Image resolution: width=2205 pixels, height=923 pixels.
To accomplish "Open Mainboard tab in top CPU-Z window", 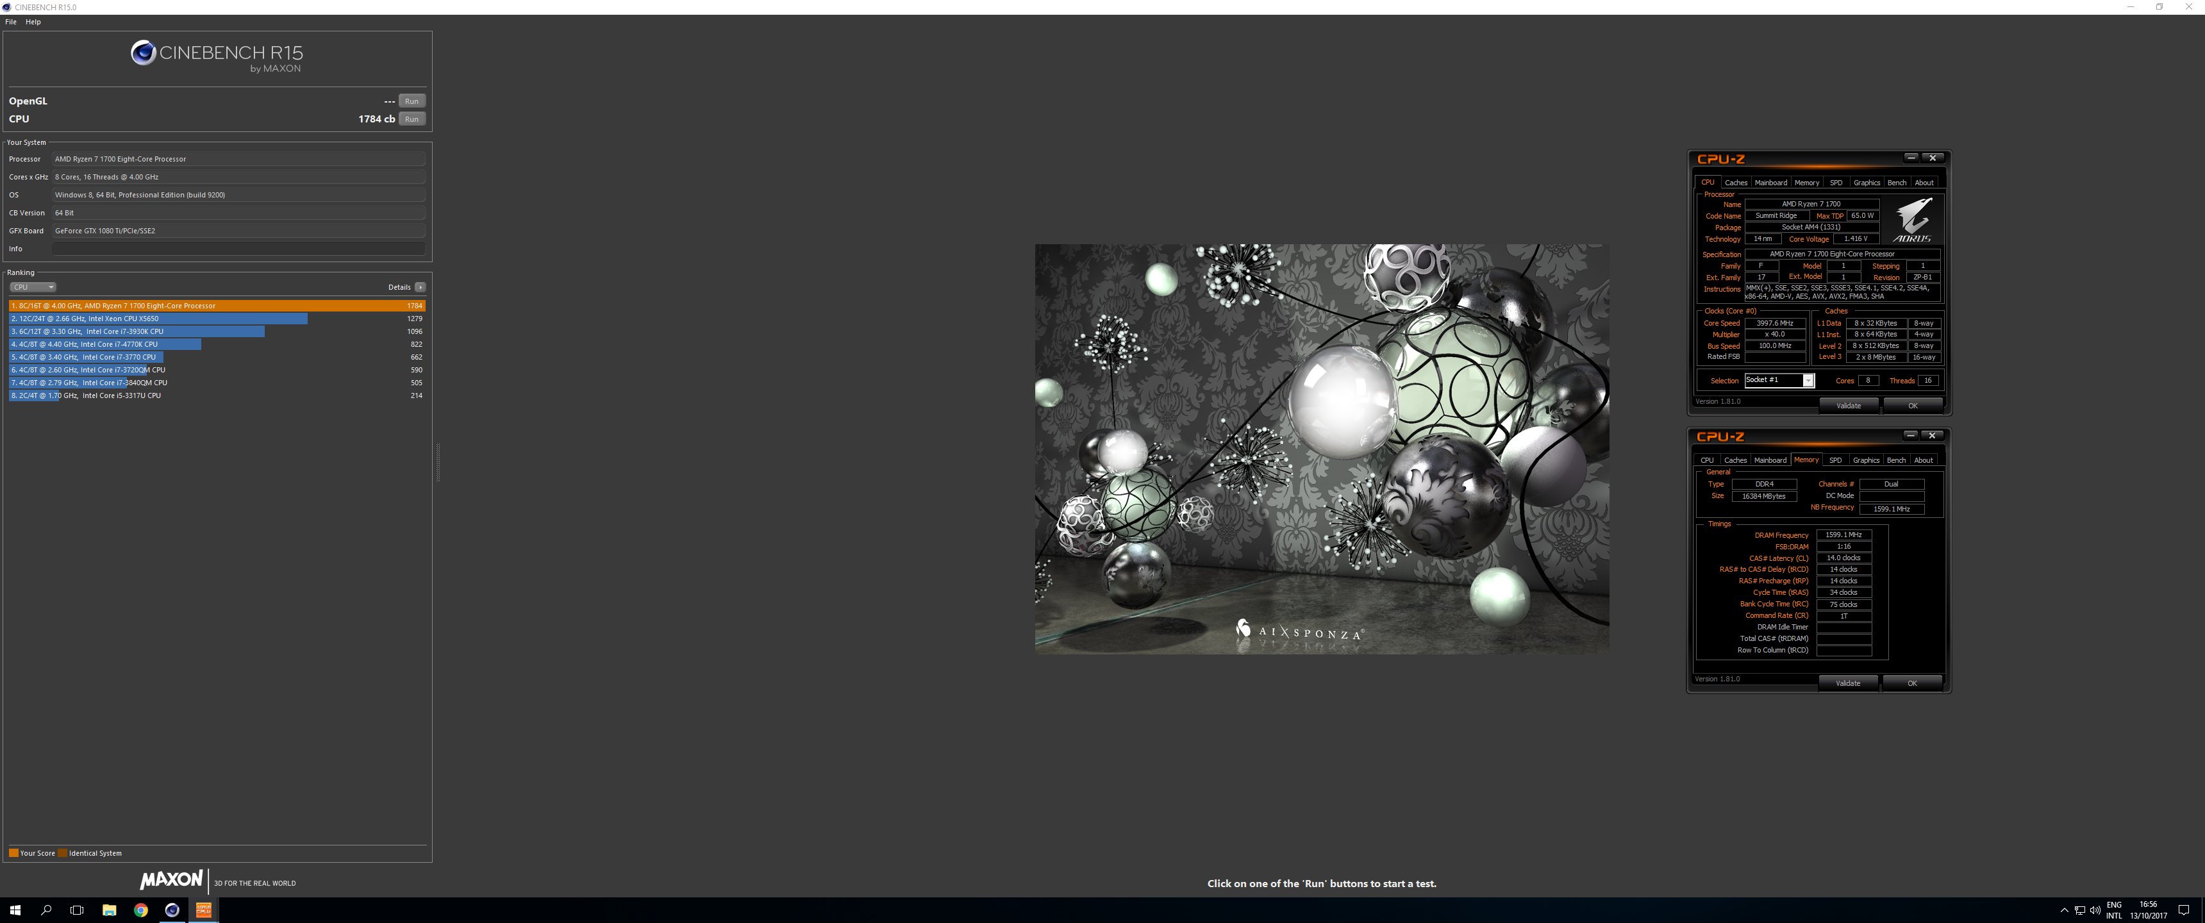I will pos(1770,183).
